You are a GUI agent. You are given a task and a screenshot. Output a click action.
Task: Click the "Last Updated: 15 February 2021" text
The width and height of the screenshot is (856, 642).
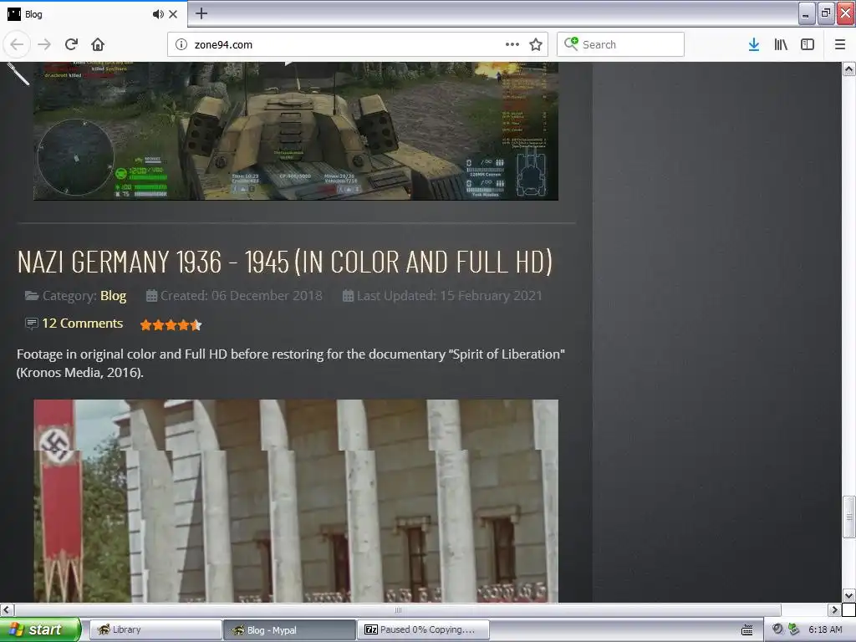449,295
